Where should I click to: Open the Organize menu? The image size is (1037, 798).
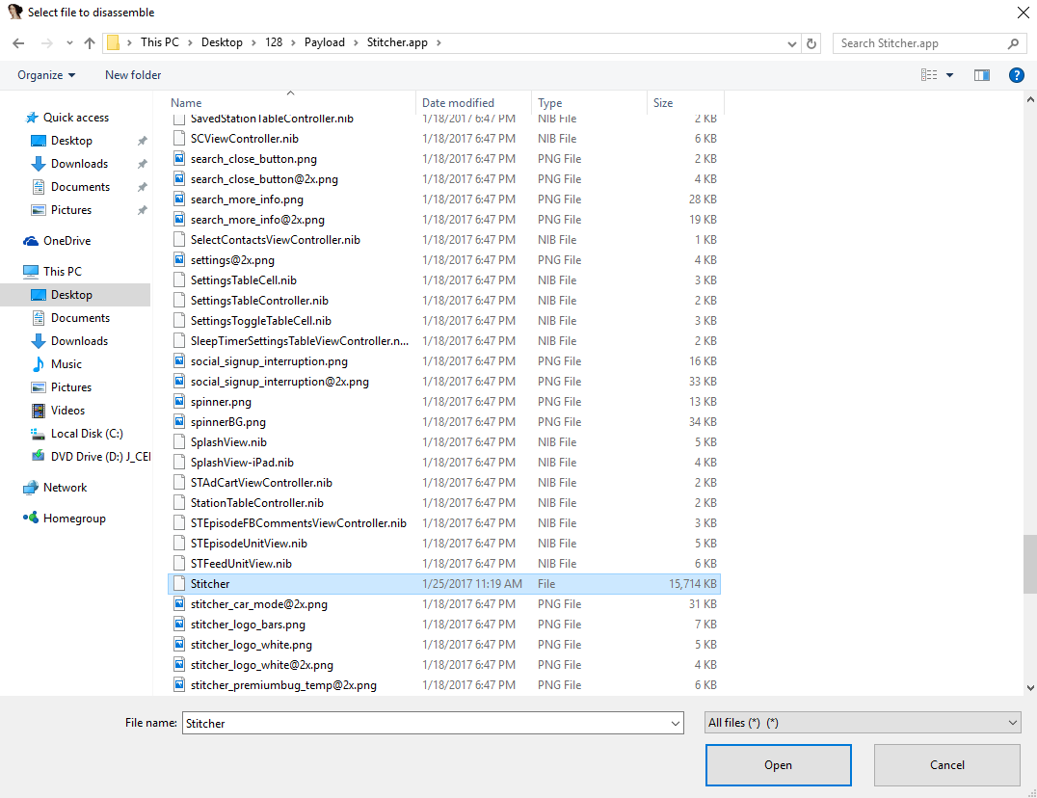(46, 75)
